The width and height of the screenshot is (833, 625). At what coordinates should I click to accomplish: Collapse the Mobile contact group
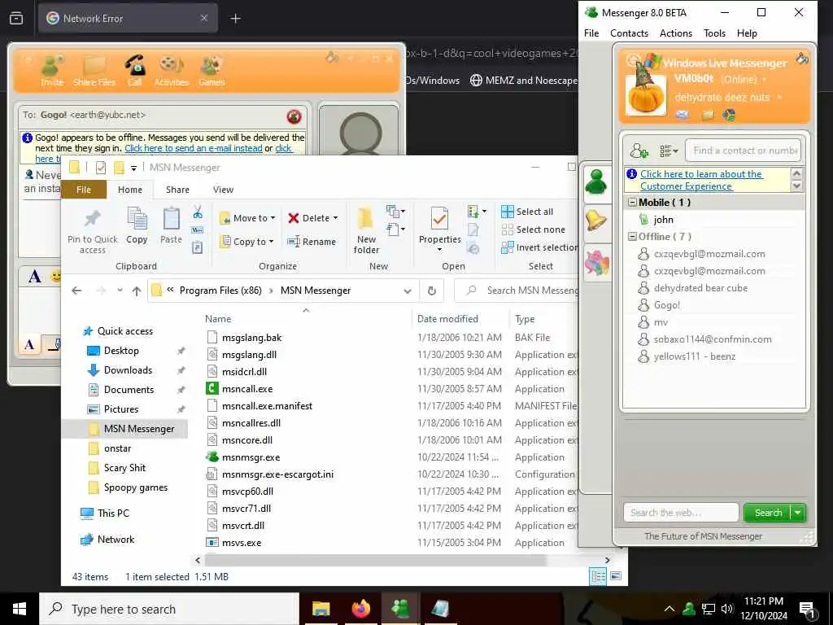click(x=632, y=203)
